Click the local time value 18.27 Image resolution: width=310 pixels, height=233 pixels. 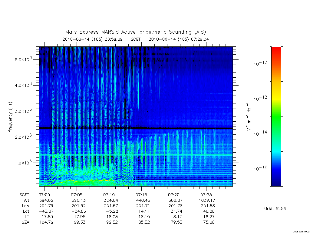[x=209, y=217]
